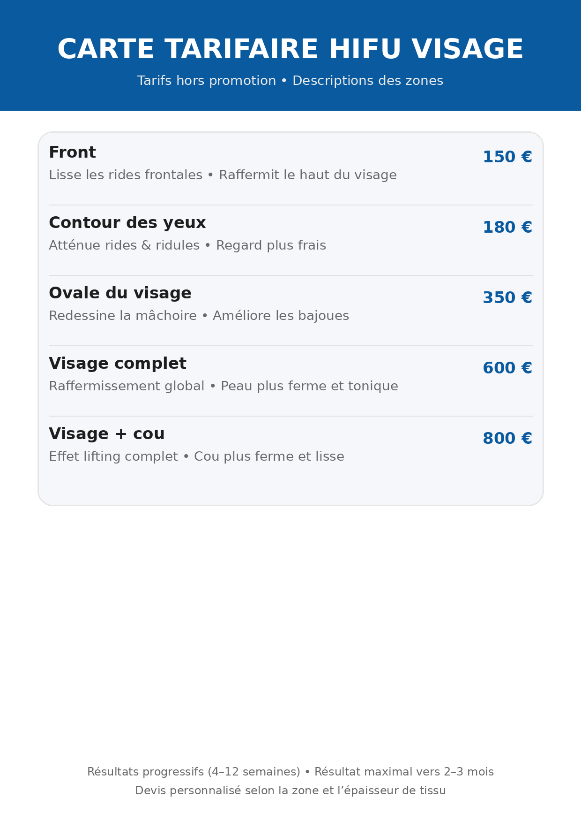Click the 'Effet lifting complet' description
581x821 pixels.
[x=196, y=456]
